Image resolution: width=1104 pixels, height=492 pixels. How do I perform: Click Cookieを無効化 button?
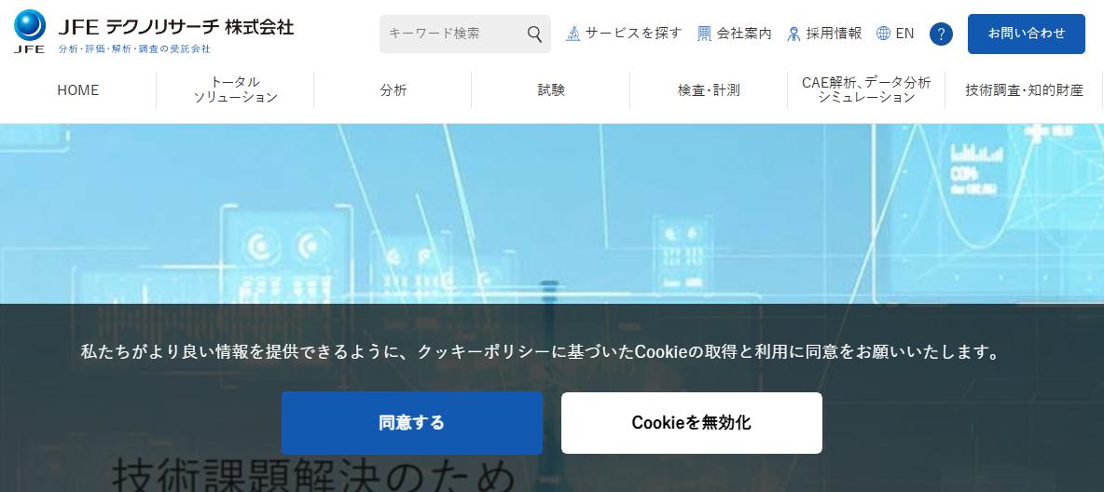pyautogui.click(x=692, y=422)
